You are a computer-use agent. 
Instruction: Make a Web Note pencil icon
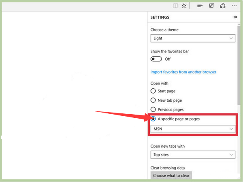(x=211, y=6)
